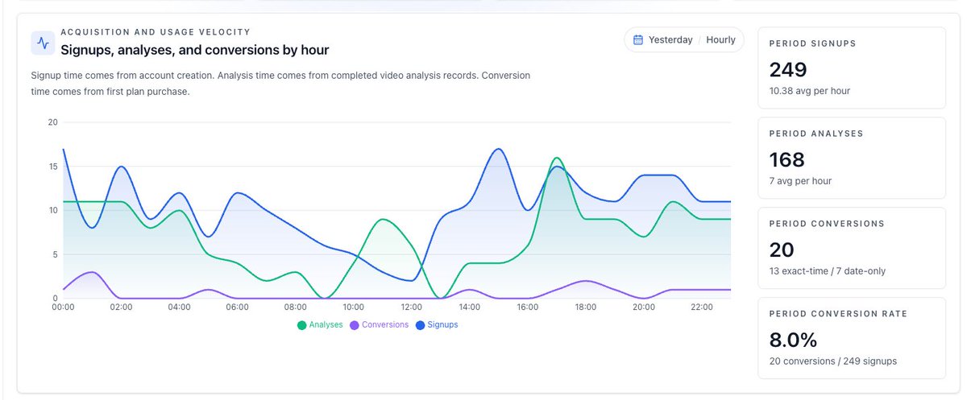This screenshot has width=967, height=400.
Task: Click the 20:00 x-axis label
Action: pos(644,307)
